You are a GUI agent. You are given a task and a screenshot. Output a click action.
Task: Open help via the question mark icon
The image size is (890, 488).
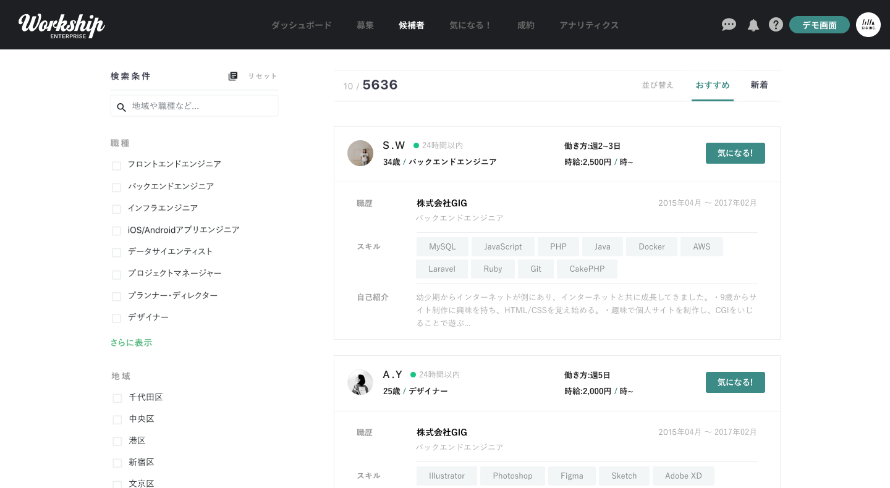coord(776,25)
